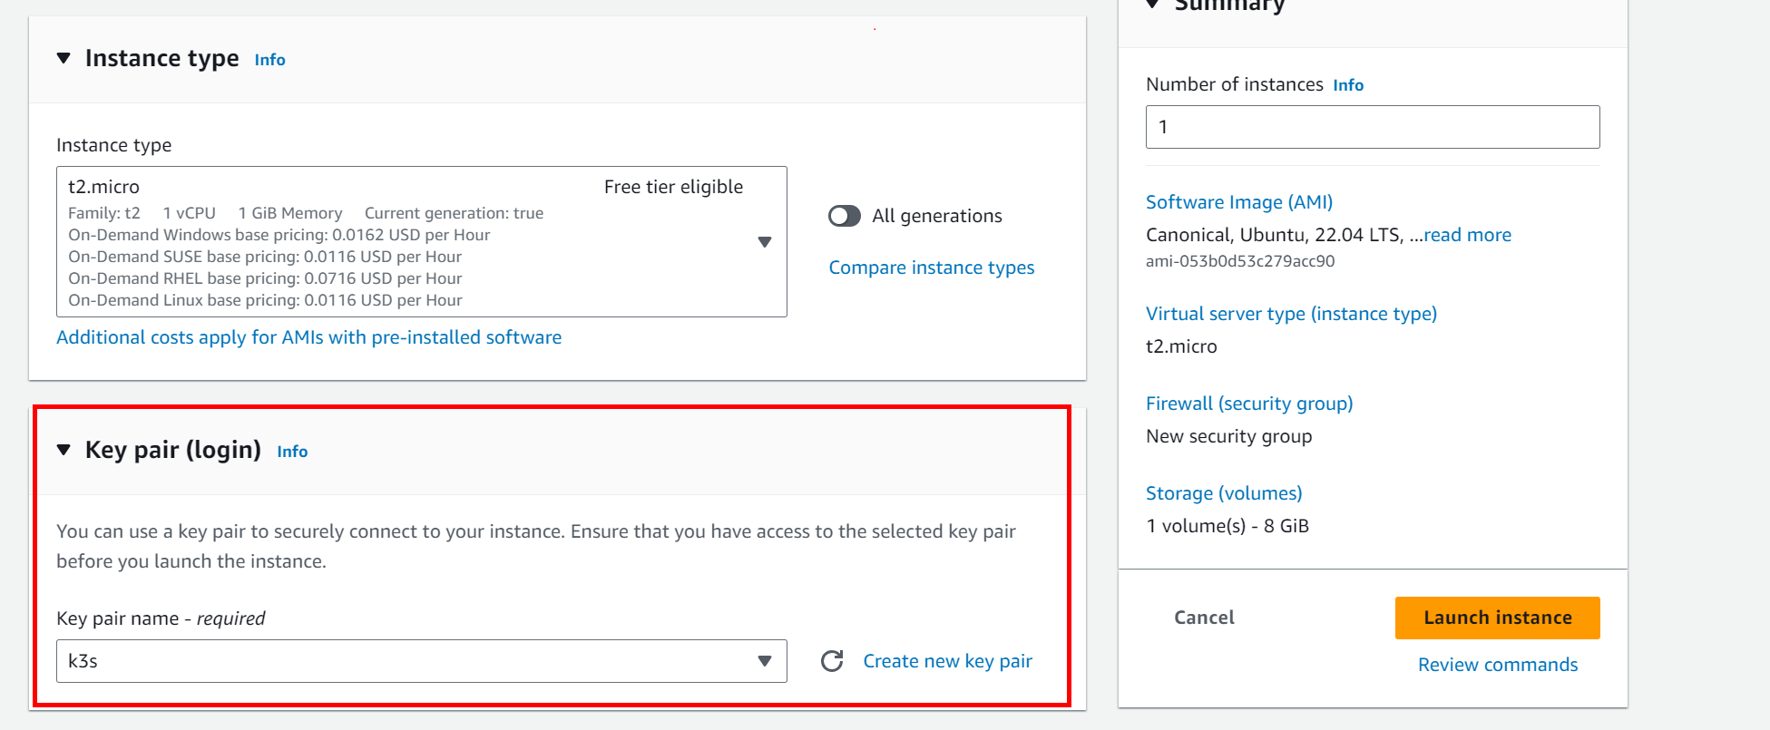Open the t2.micro instance type dropdown
This screenshot has height=730, width=1770.
tap(421, 241)
